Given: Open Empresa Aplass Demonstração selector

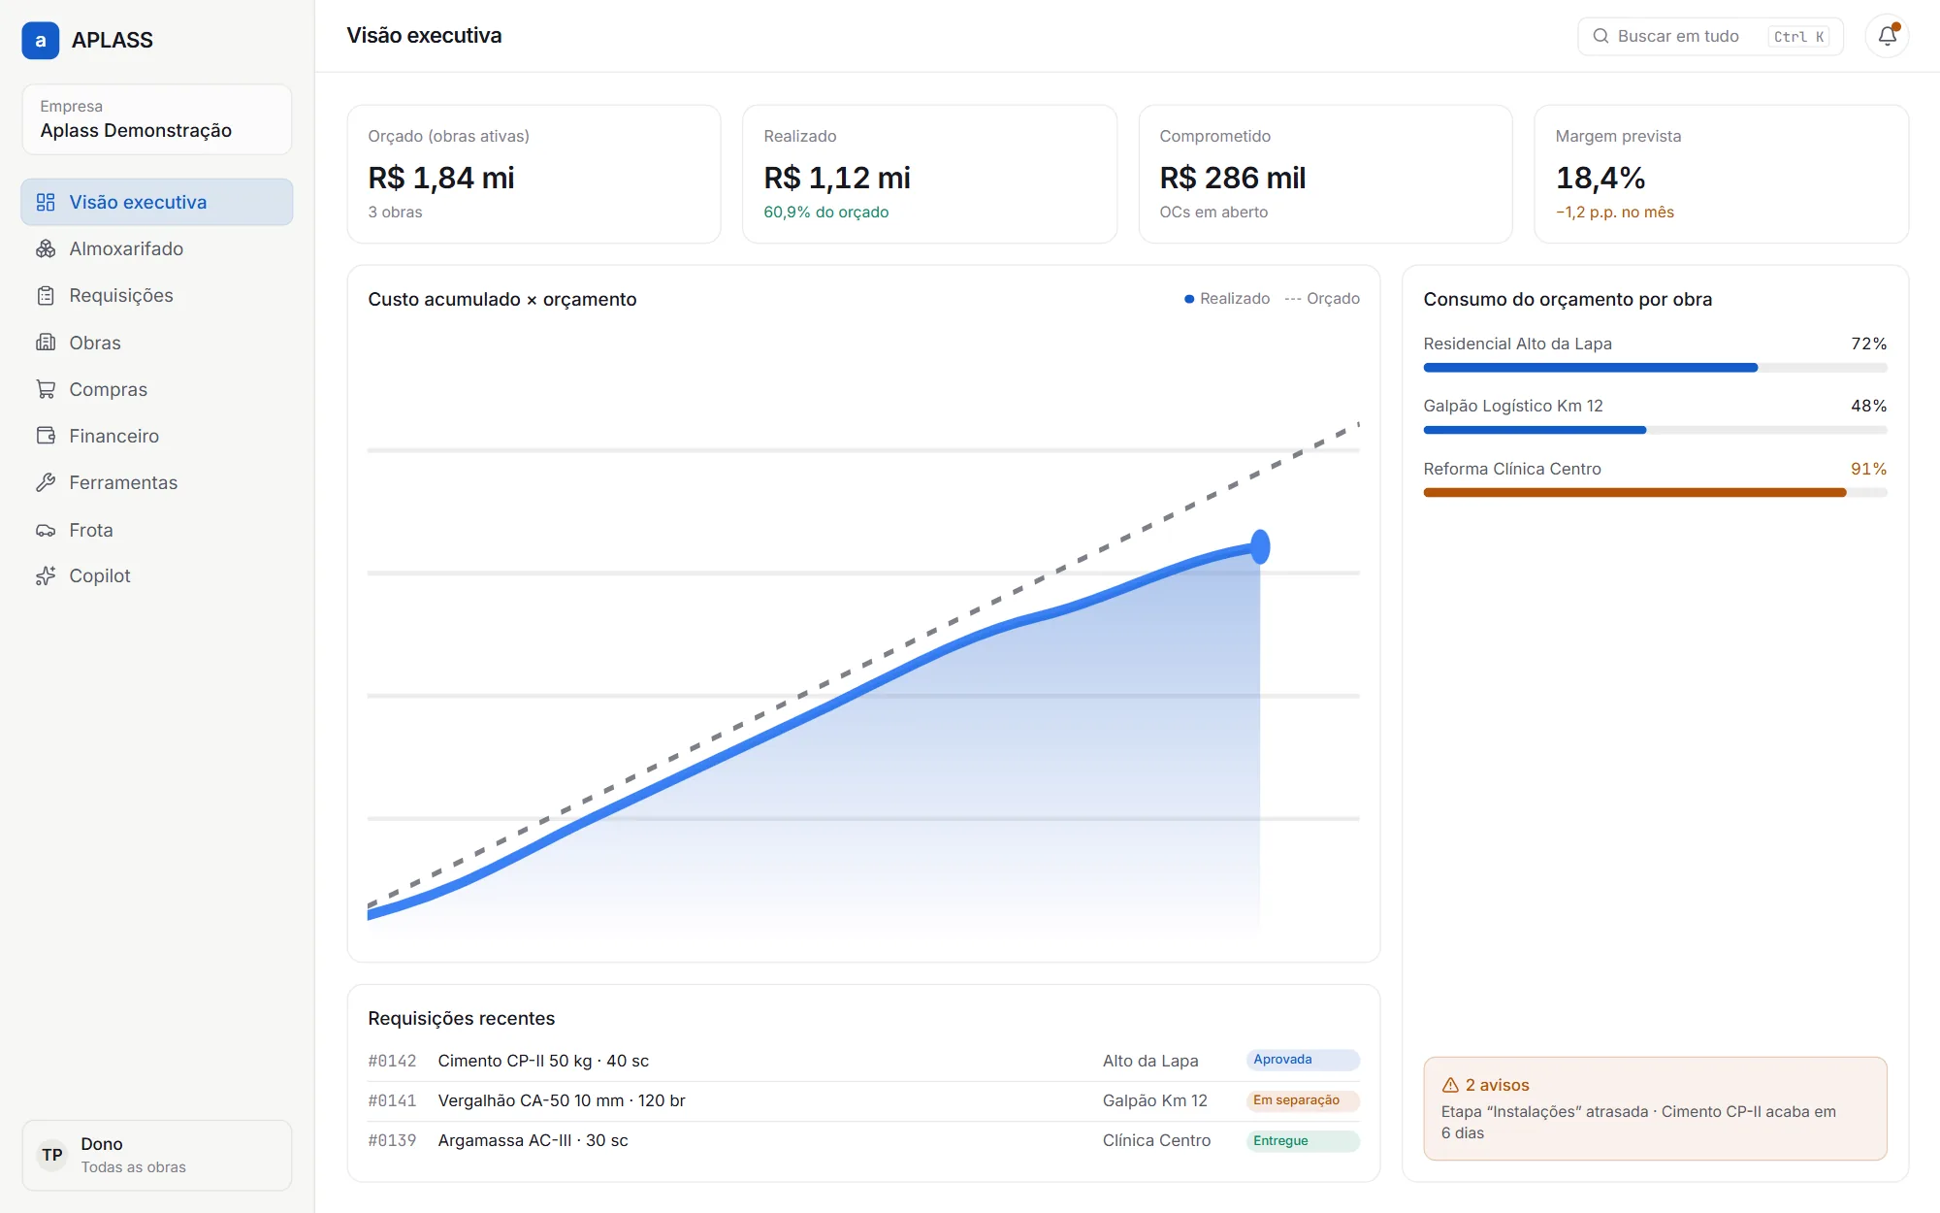Looking at the screenshot, I should pyautogui.click(x=157, y=119).
